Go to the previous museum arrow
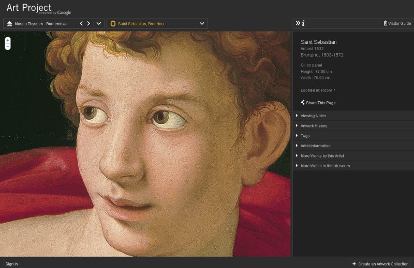The height and width of the screenshot is (268, 414). coord(81,24)
